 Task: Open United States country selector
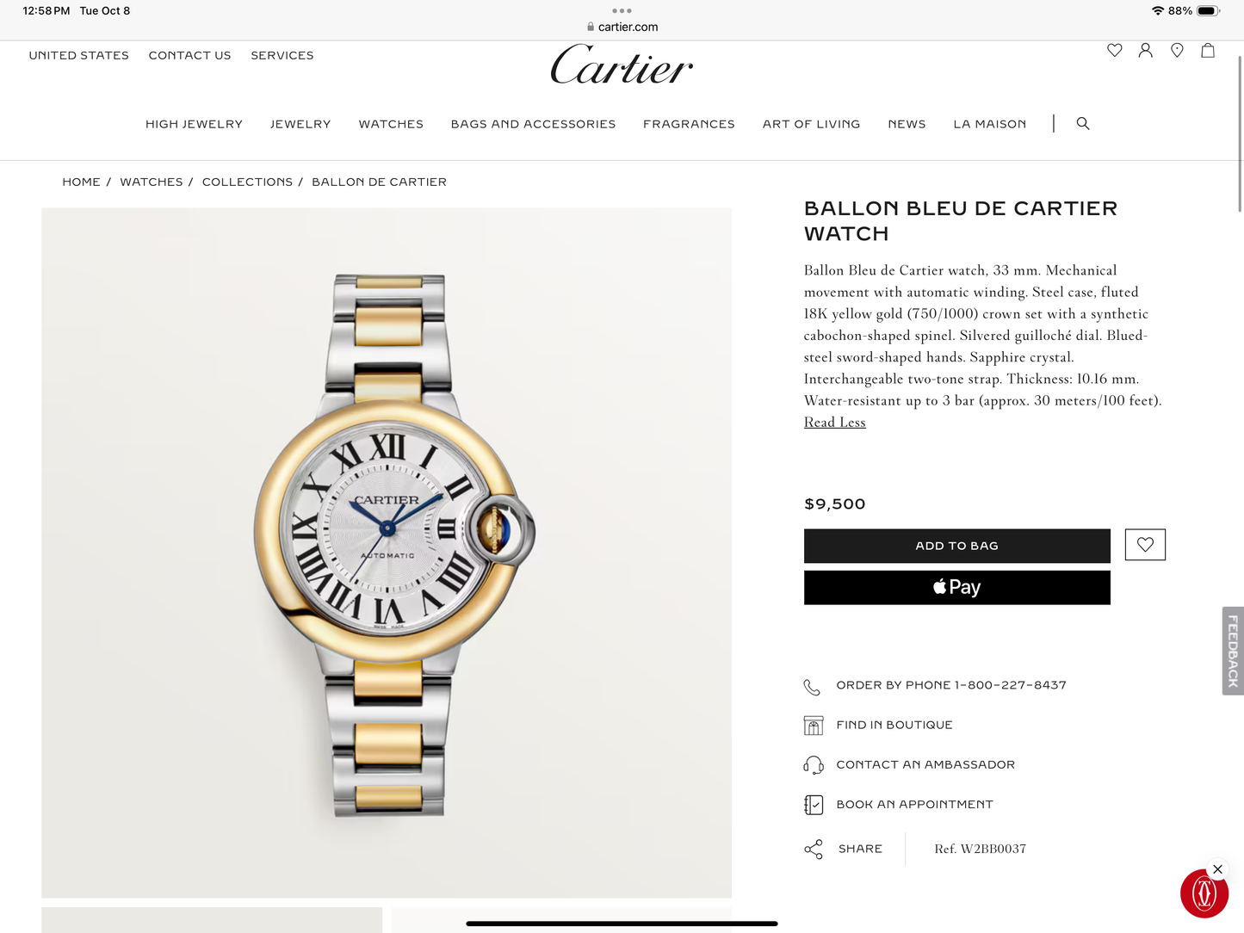pyautogui.click(x=78, y=55)
